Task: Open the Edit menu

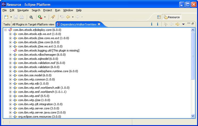Action: click(12, 10)
